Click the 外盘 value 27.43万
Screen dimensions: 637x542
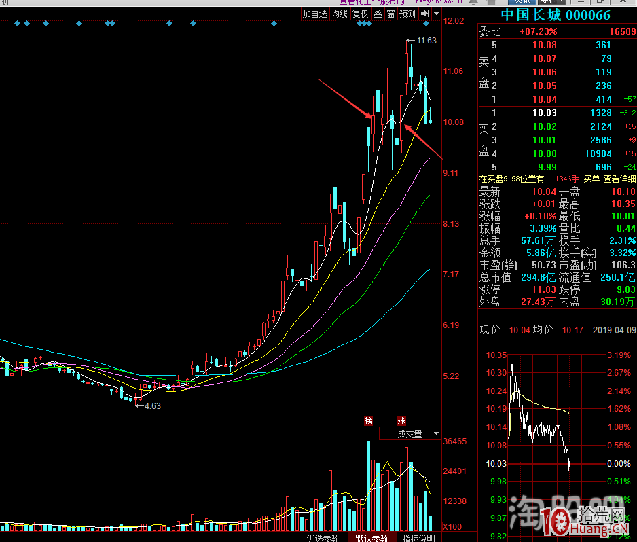[539, 302]
